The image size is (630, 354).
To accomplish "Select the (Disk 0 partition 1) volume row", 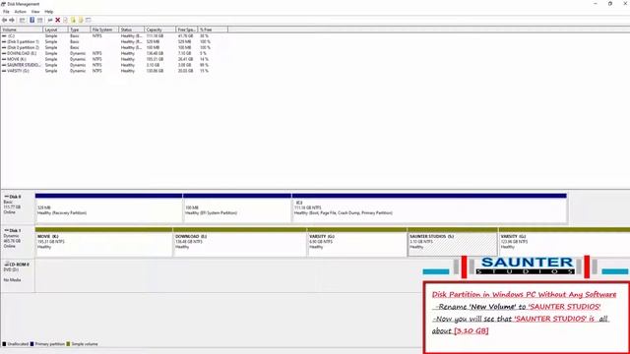I will [x=105, y=41].
